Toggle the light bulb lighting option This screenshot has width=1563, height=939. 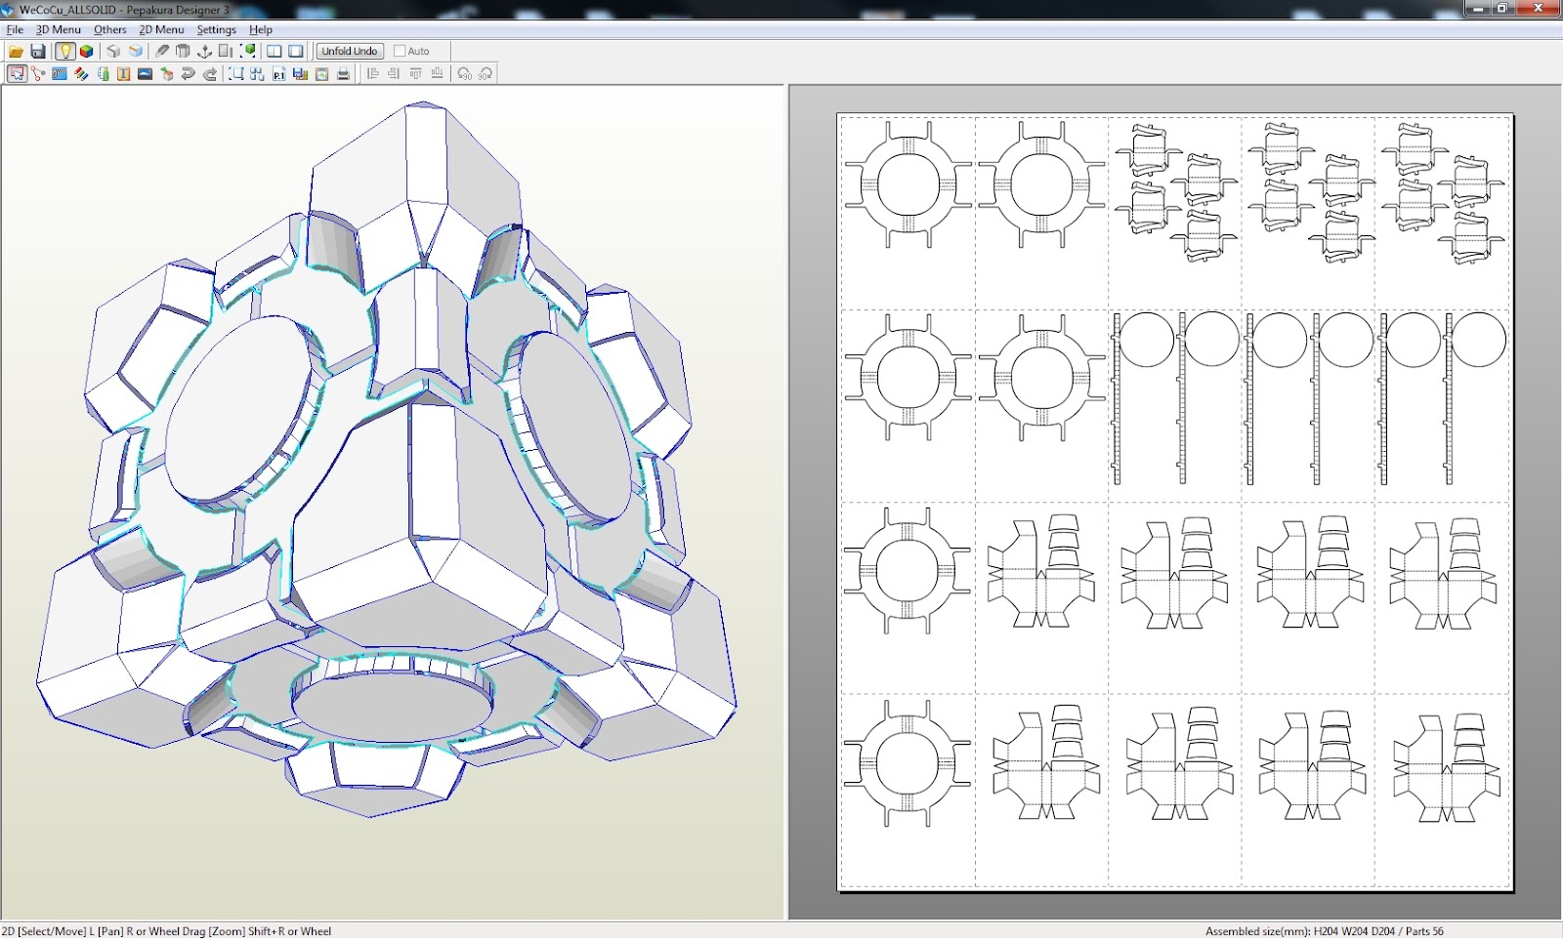(64, 51)
